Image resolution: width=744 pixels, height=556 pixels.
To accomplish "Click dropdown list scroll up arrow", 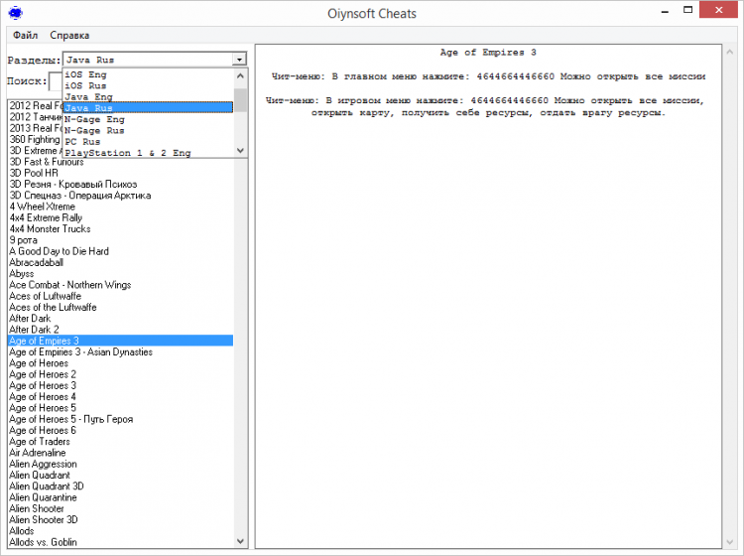I will [241, 76].
